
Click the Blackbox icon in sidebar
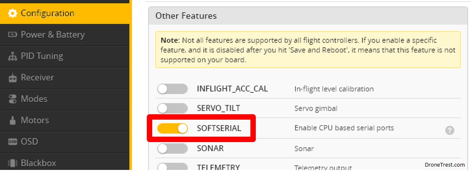point(12,163)
